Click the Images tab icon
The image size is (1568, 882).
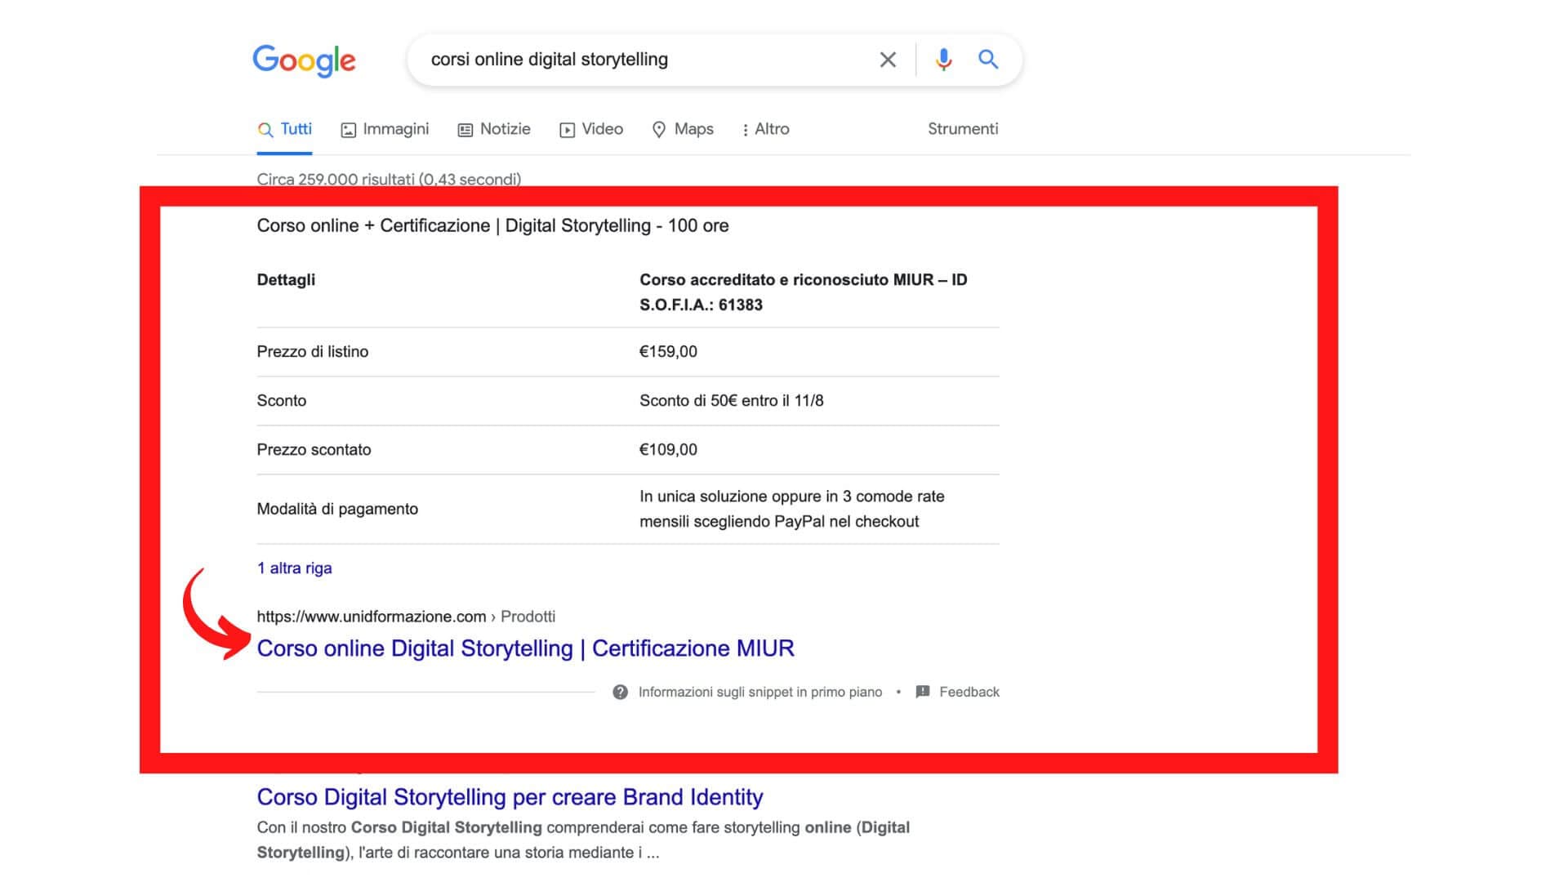(347, 128)
